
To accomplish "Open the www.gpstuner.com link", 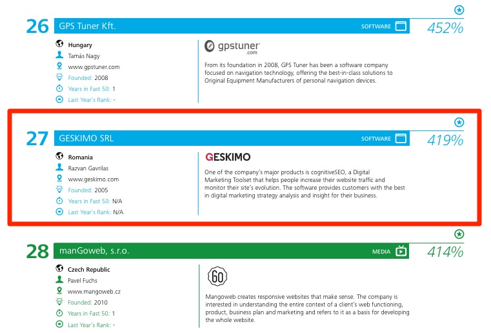I will tap(94, 67).
